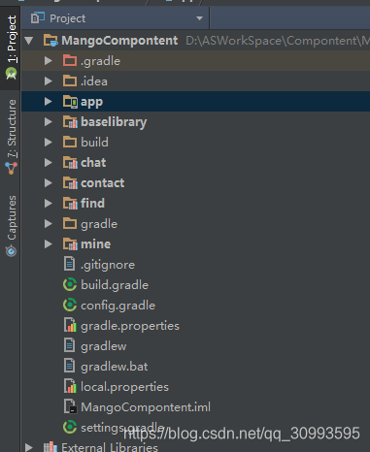Screen dimensions: 370x452
Task: Click the gradle.properties file icon
Action: 70,325
